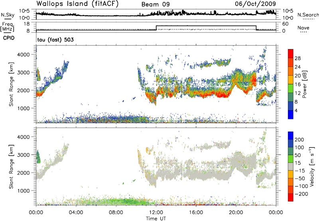This screenshot has width=319, height=221.
Task: Click the 'N.Search' legend label
Action: pyautogui.click(x=308, y=15)
